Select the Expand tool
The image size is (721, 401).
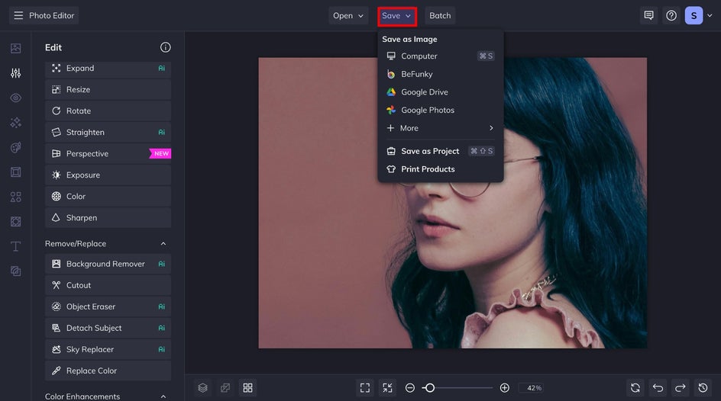(108, 69)
